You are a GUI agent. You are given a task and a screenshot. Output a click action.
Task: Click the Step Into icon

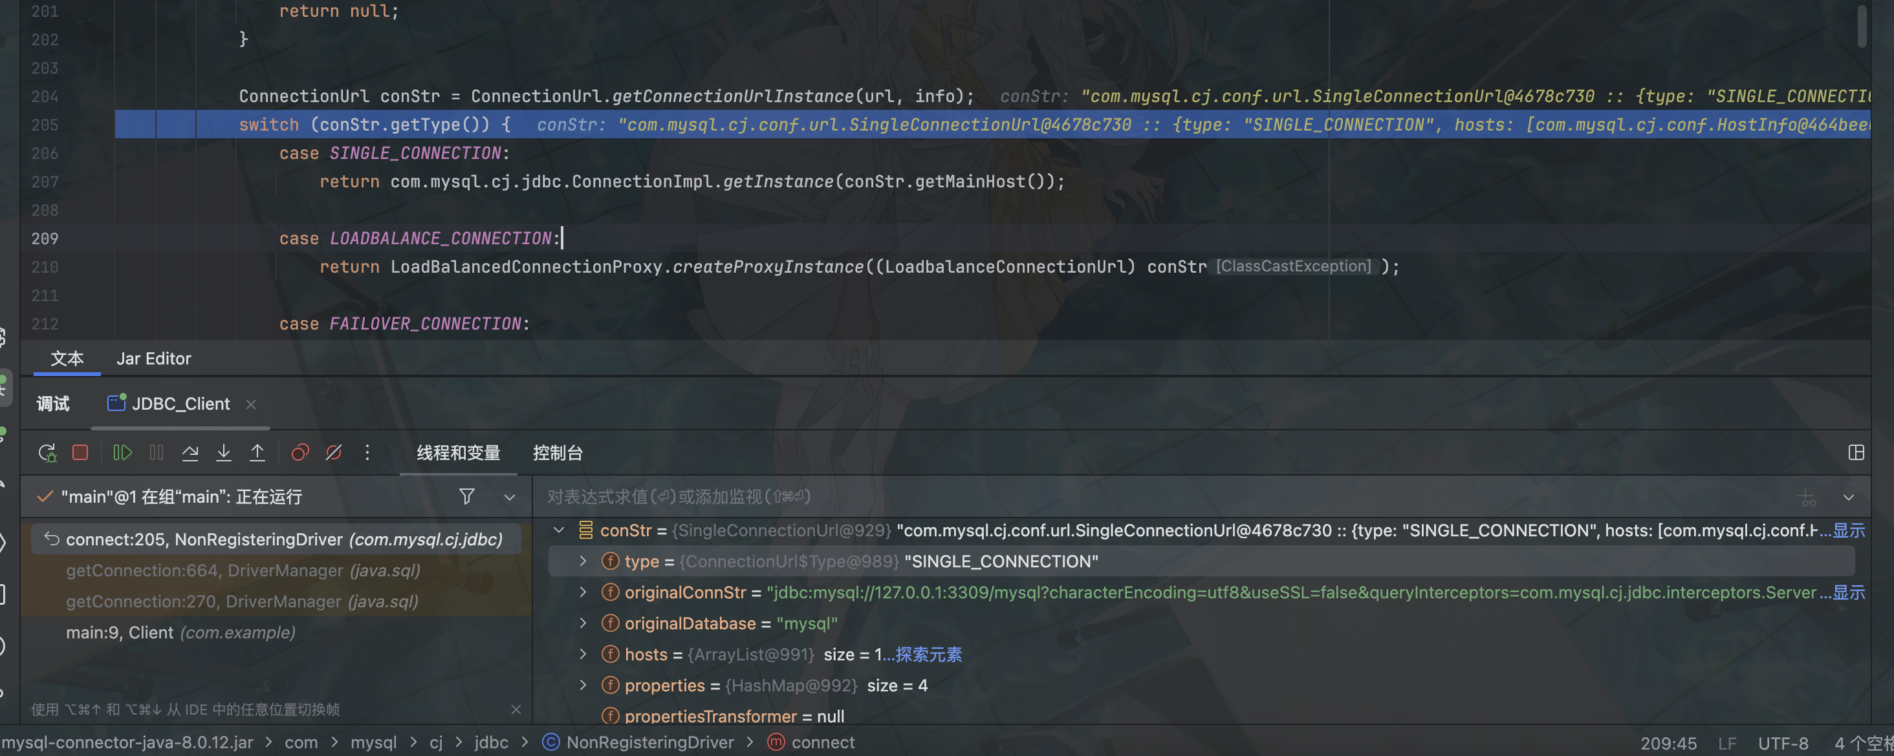tap(224, 452)
